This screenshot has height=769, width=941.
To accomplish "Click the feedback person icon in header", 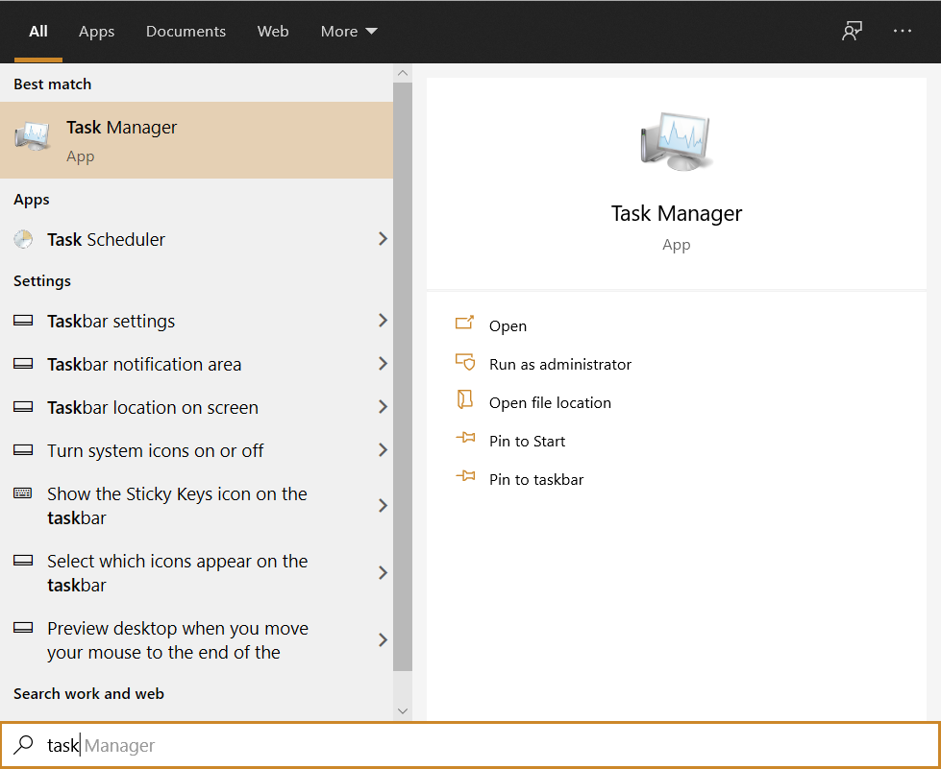I will 852,31.
